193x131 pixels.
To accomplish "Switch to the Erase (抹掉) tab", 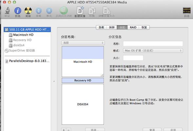I will pos(112,27).
